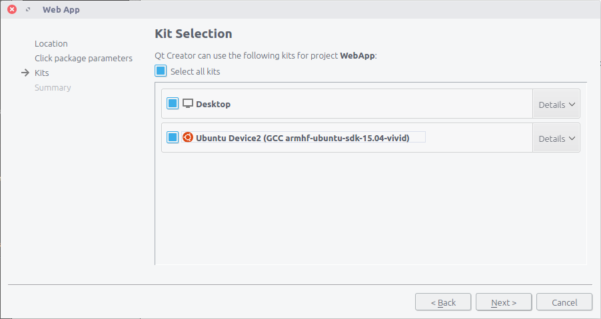Click the Ubuntu logo icon beside Device2
This screenshot has height=319, width=601.
click(x=188, y=137)
